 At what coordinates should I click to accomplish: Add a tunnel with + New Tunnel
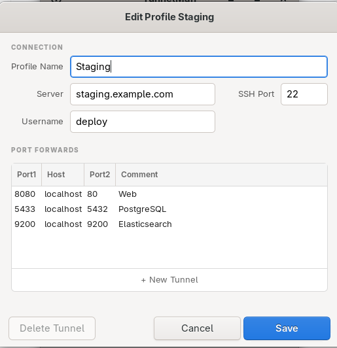(169, 280)
